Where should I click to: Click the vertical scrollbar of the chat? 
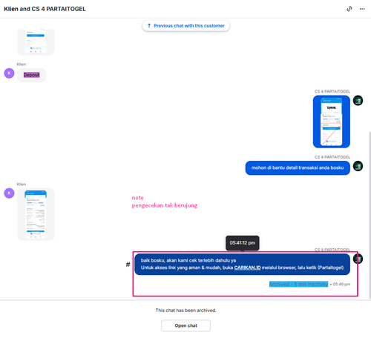coord(370,215)
